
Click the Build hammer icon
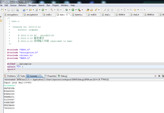(52, 10)
